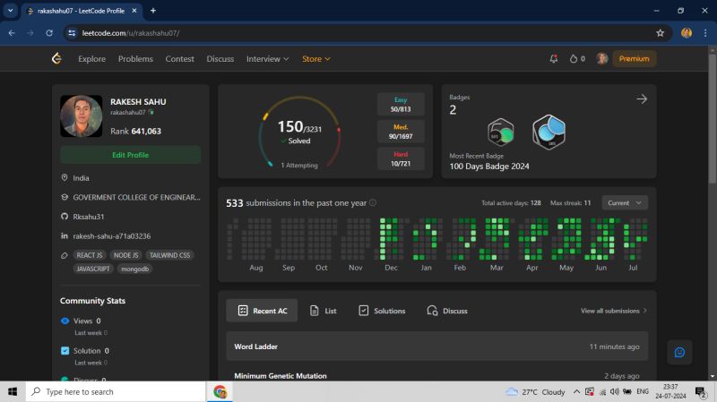Open the Interview dropdown menu

tap(267, 59)
